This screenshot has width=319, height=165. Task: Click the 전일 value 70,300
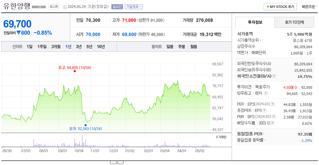coord(93,20)
